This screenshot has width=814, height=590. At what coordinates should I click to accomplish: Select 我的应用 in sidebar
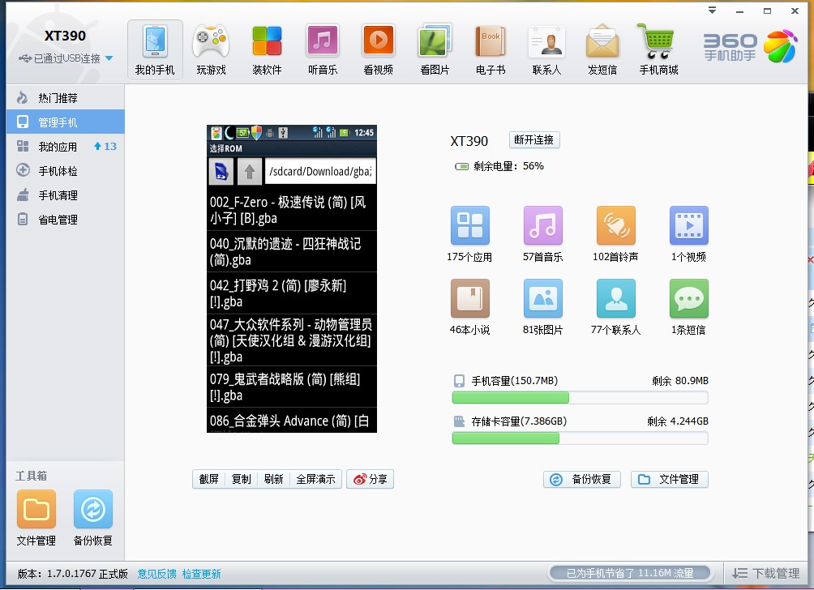tap(66, 147)
